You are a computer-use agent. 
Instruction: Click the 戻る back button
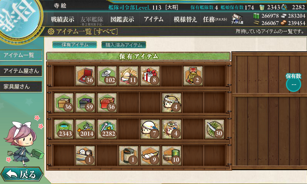22,174
